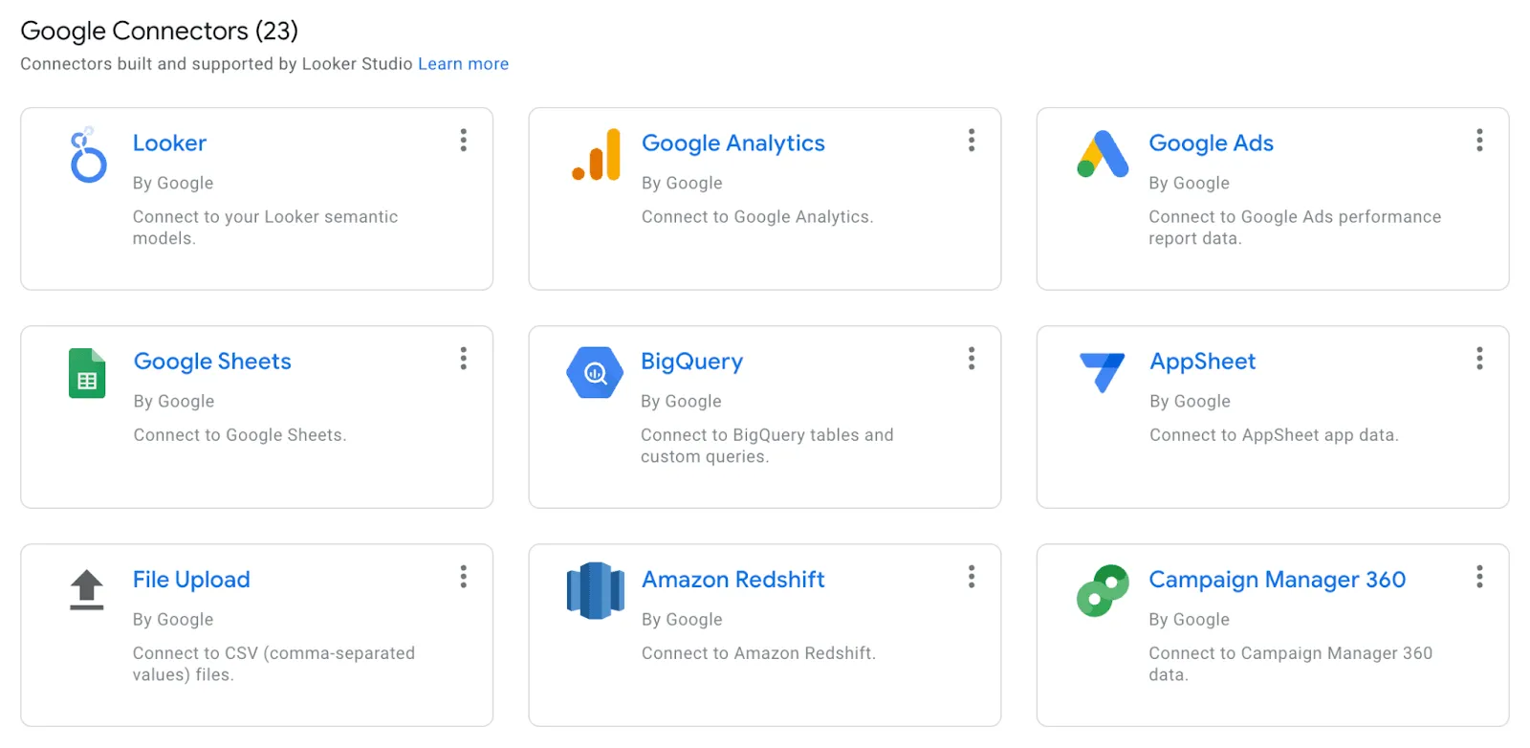Viewport: 1530px width, 748px height.
Task: Open the Google Analytics connector
Action: click(732, 143)
